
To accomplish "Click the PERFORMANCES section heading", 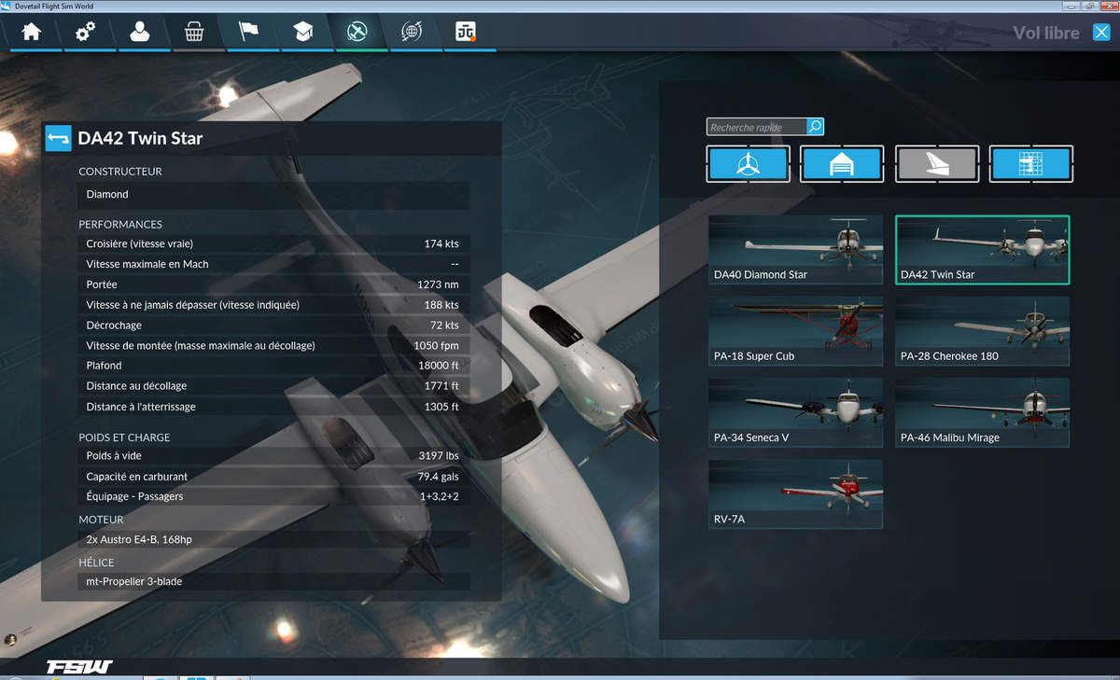I will 120,225.
